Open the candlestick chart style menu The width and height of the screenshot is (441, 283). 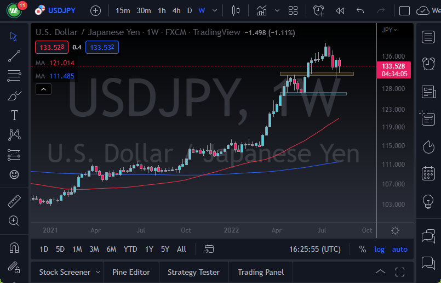[x=236, y=11]
